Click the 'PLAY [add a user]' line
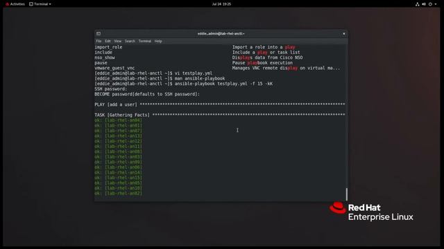 [x=220, y=104]
